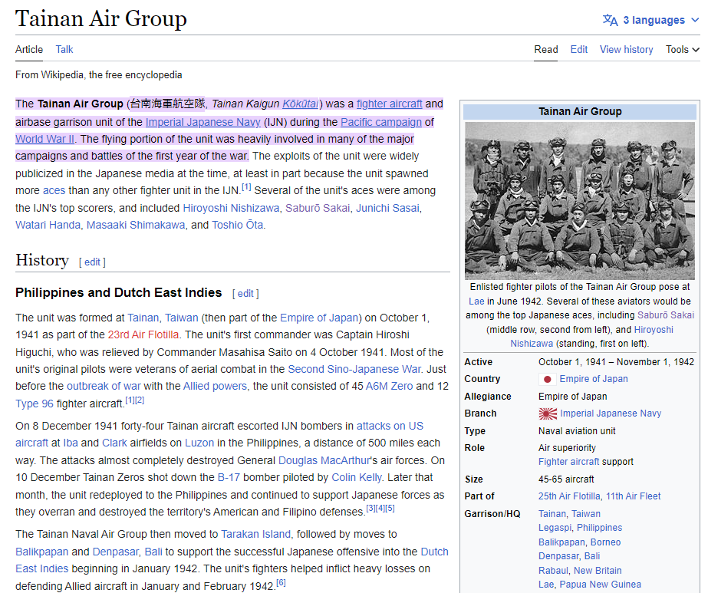Switch to the Talk tab
The image size is (708, 593).
(64, 49)
